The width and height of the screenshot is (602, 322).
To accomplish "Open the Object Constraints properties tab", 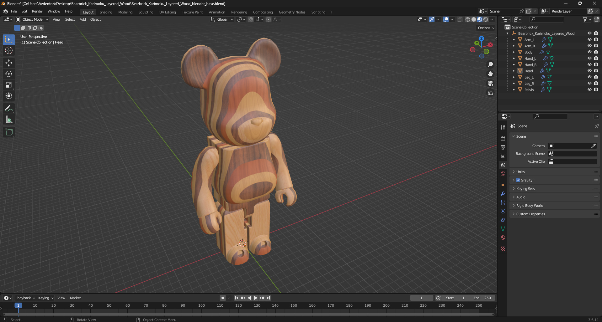I will [x=503, y=220].
